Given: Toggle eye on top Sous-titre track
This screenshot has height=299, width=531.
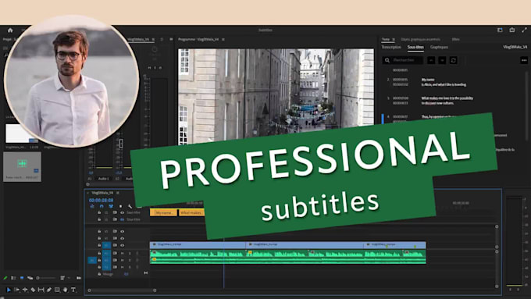Looking at the screenshot, I should pyautogui.click(x=123, y=212).
